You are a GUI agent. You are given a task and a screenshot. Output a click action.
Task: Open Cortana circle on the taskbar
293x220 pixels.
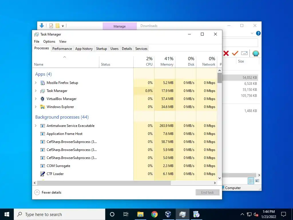pyautogui.click(x=112, y=214)
